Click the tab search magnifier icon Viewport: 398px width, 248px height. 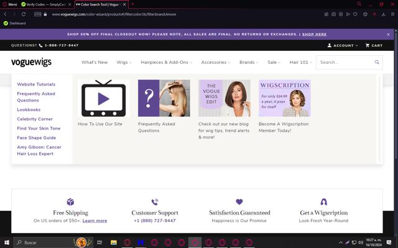(x=359, y=4)
